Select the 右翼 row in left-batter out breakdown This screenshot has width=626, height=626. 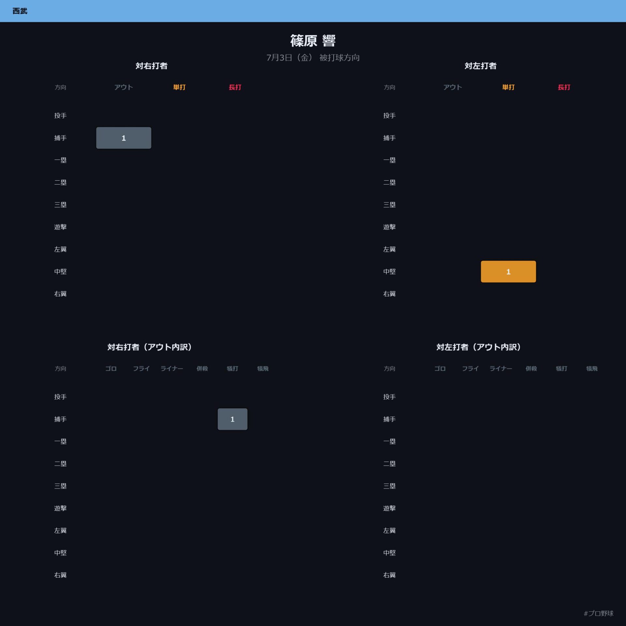(389, 575)
